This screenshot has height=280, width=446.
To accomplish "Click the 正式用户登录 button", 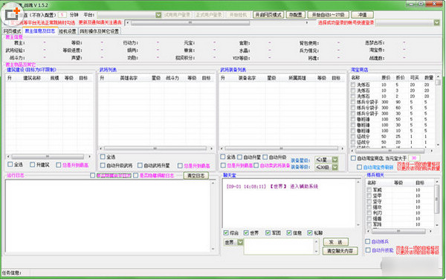I will [208, 15].
